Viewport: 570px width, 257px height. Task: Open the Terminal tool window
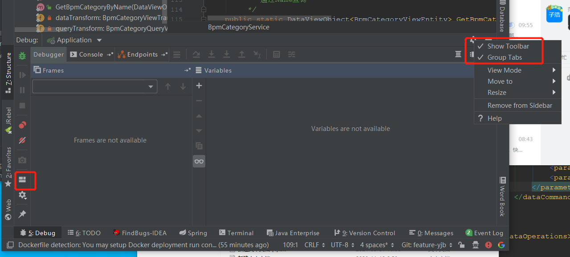pyautogui.click(x=236, y=233)
